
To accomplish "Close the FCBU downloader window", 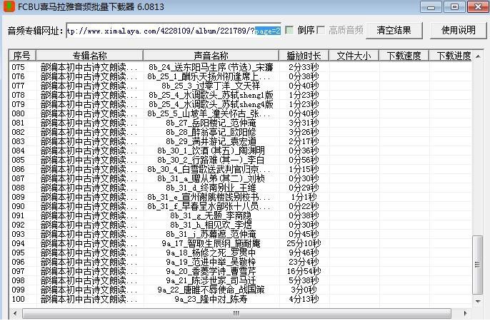I will tap(478, 6).
